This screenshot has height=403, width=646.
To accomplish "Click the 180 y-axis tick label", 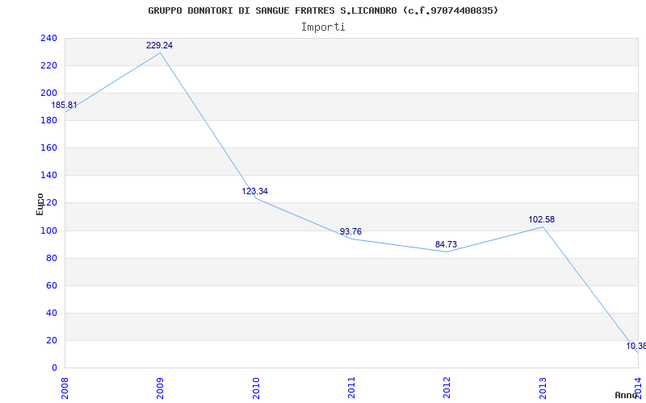I will (x=48, y=120).
